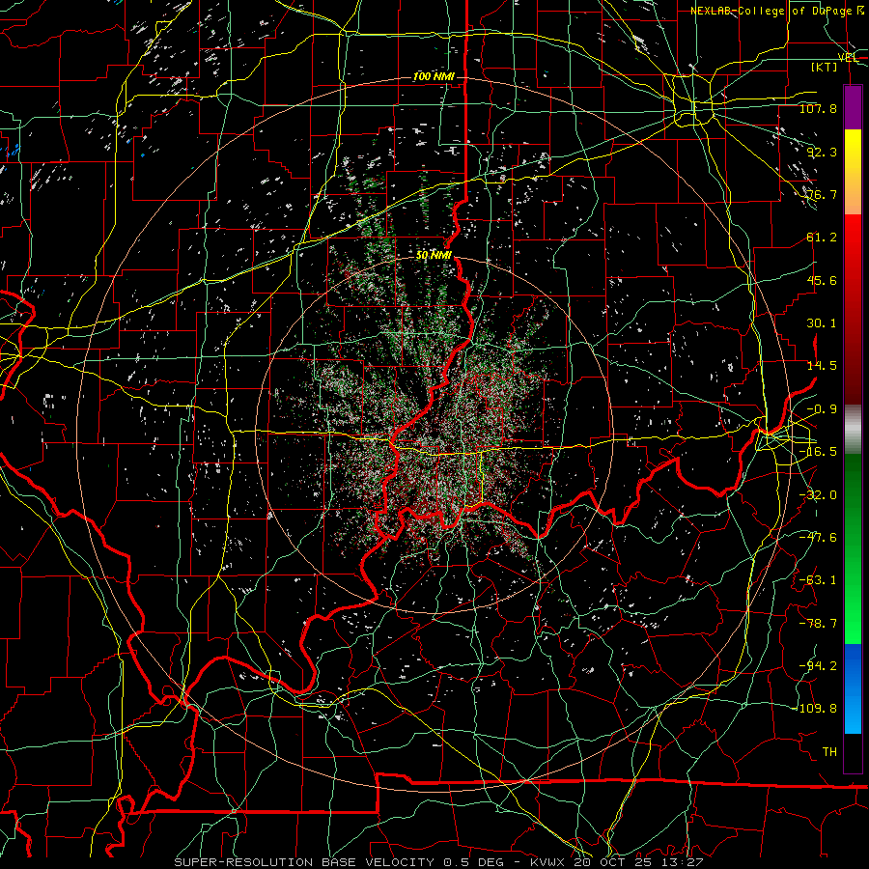Click the 14.5 legend value

coord(822,366)
